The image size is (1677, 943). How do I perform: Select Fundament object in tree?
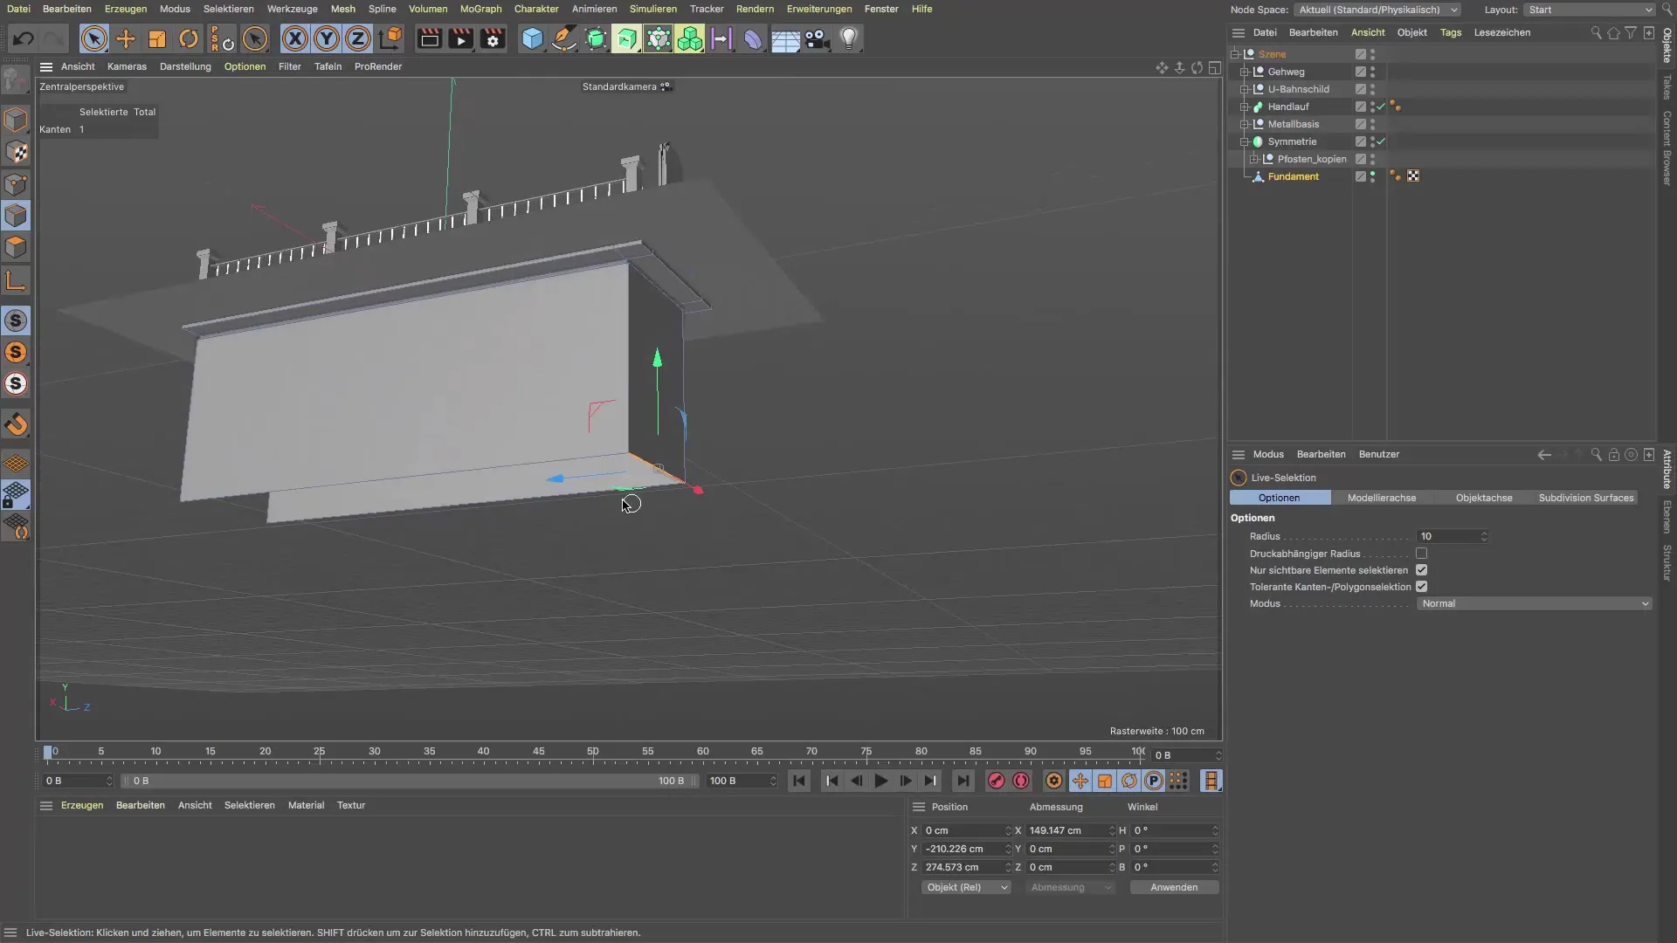coord(1293,176)
